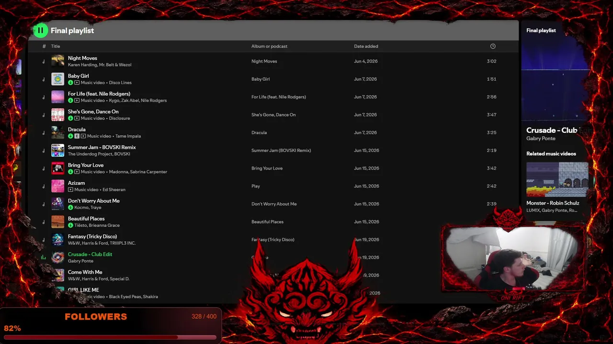The width and height of the screenshot is (613, 344).
Task: Click the note icon beside Night Moves
Action: click(x=44, y=62)
